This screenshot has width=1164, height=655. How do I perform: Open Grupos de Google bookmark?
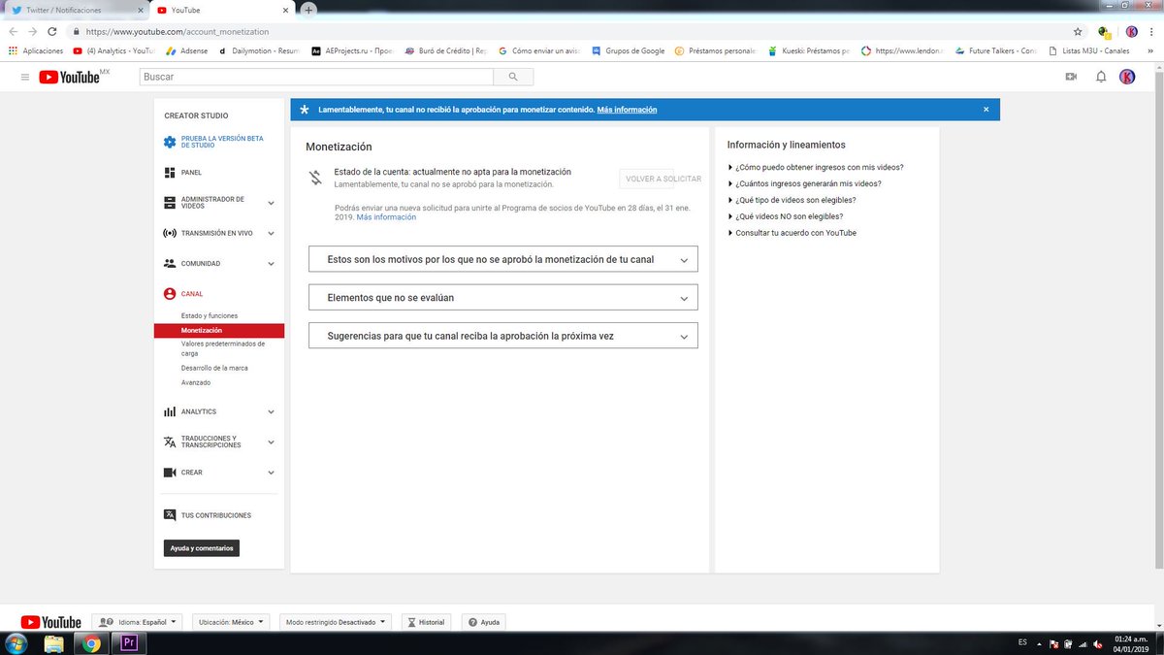click(628, 50)
